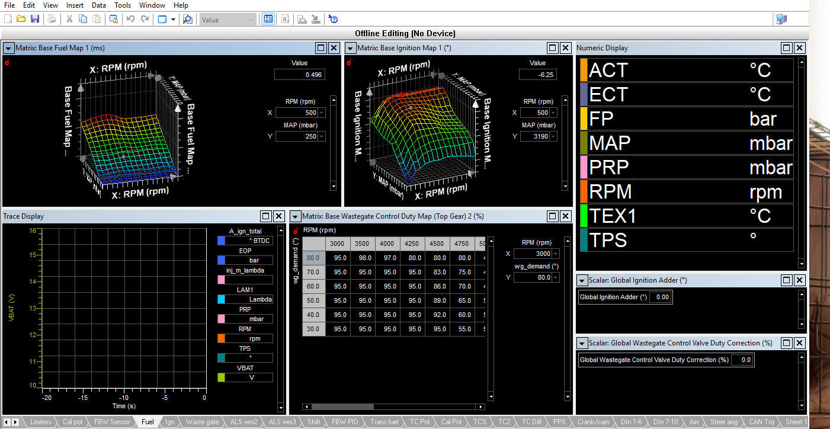Viewport: 830px width, 429px height.
Task: Click the printer icon in the toolbar
Action: pos(52,19)
